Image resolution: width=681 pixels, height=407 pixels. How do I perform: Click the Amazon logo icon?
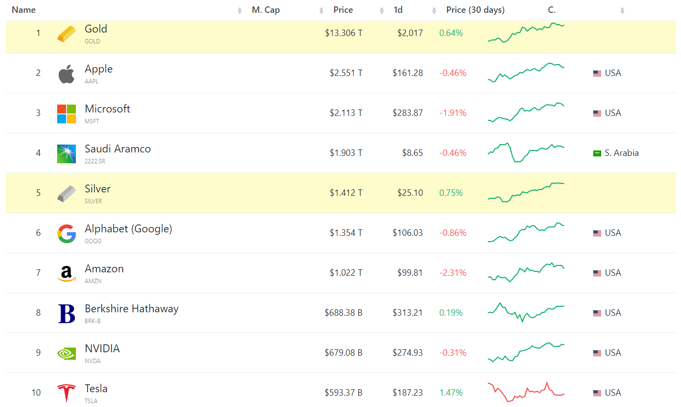pos(67,274)
